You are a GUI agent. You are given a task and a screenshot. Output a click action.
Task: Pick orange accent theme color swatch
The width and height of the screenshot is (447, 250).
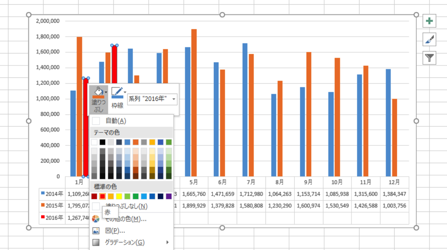click(x=135, y=142)
